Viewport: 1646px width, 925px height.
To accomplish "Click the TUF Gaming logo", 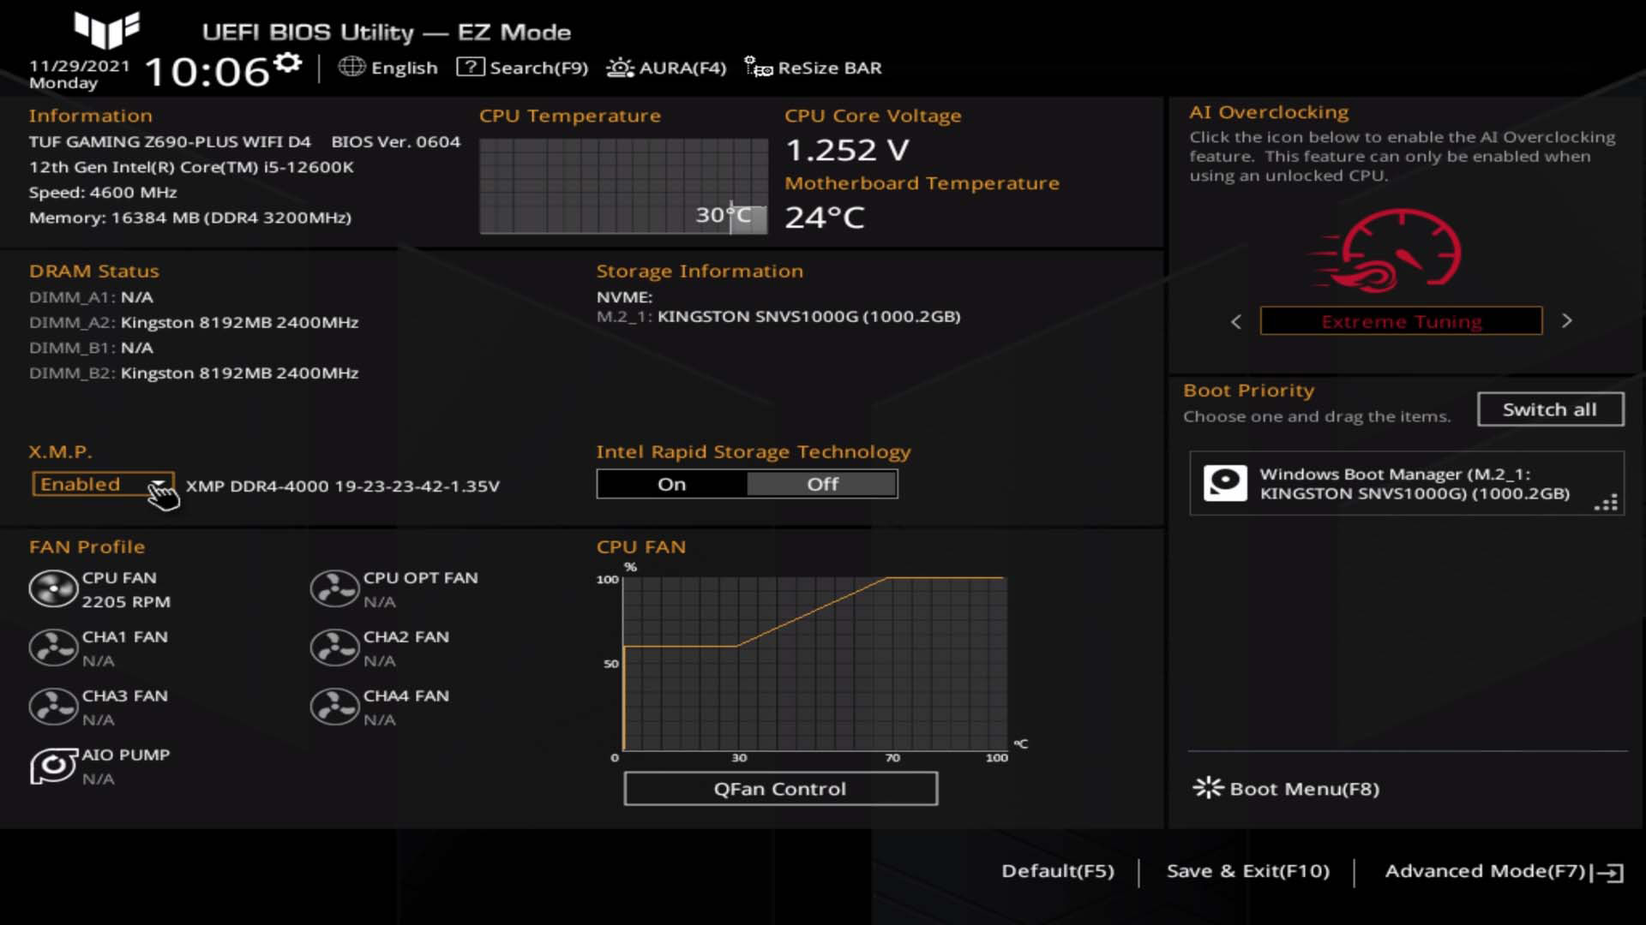I will coord(107,30).
